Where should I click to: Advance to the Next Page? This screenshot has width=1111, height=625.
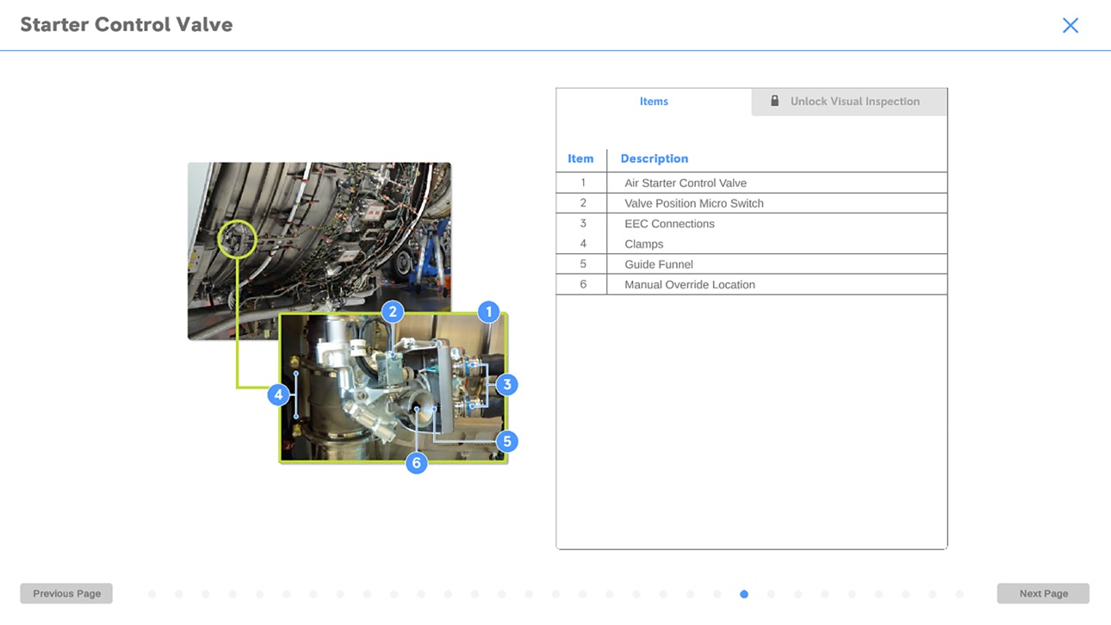[1043, 593]
